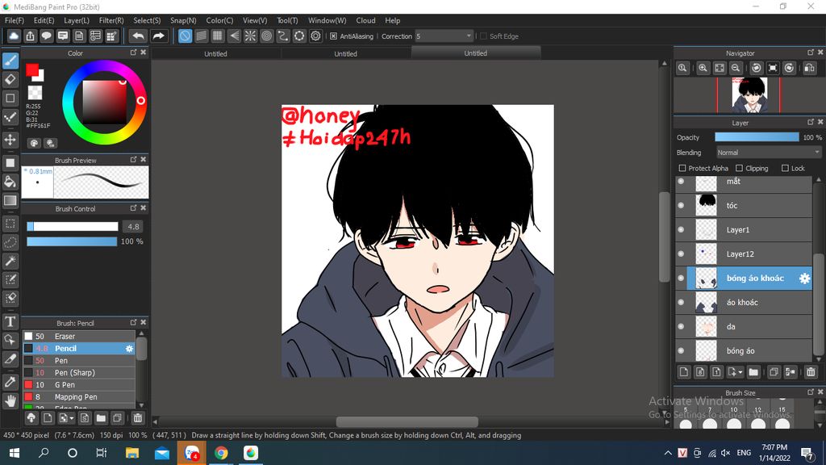Enable the Radial snap guide
Image resolution: width=826 pixels, height=465 pixels.
pyautogui.click(x=250, y=36)
